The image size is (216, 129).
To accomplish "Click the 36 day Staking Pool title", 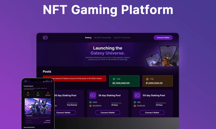I will point(109,95).
